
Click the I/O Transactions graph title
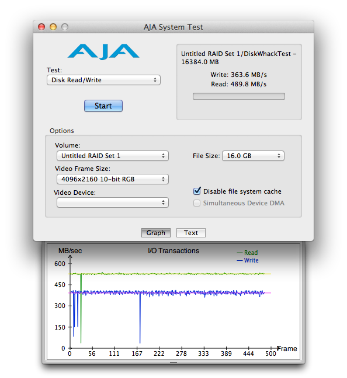click(x=173, y=251)
